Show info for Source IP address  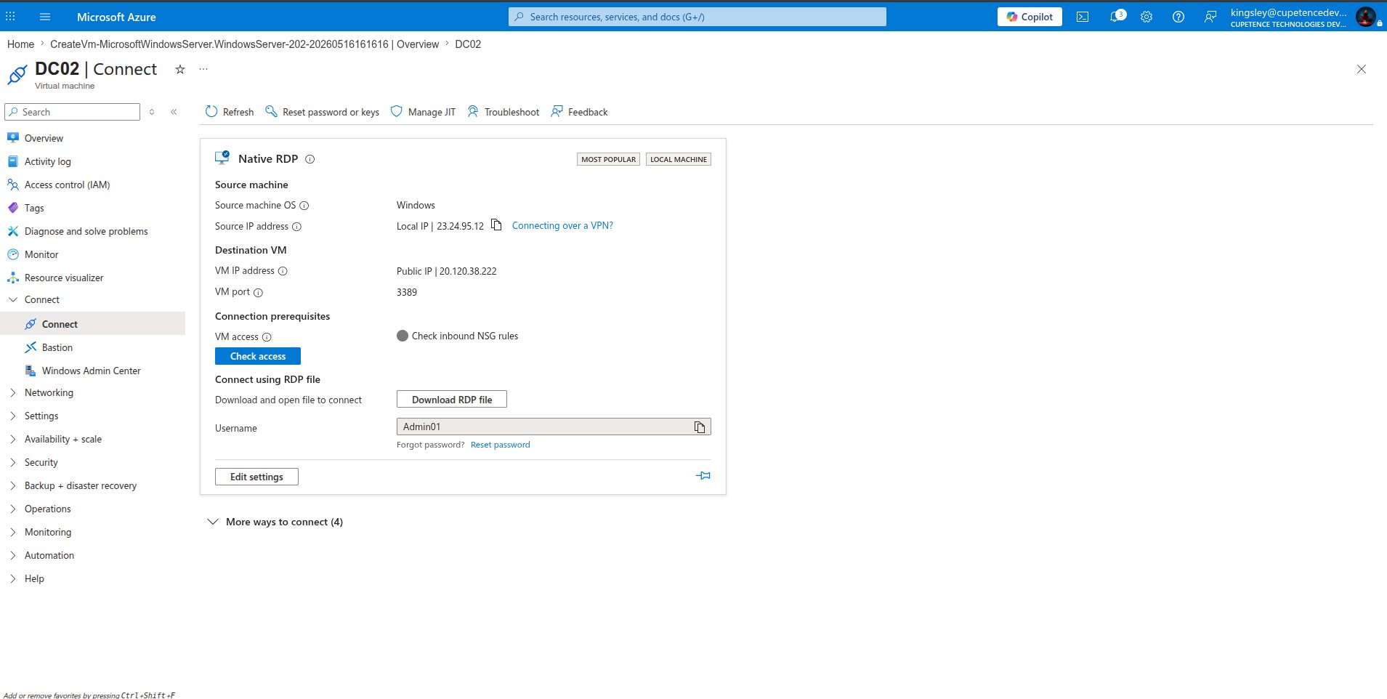[x=296, y=227]
